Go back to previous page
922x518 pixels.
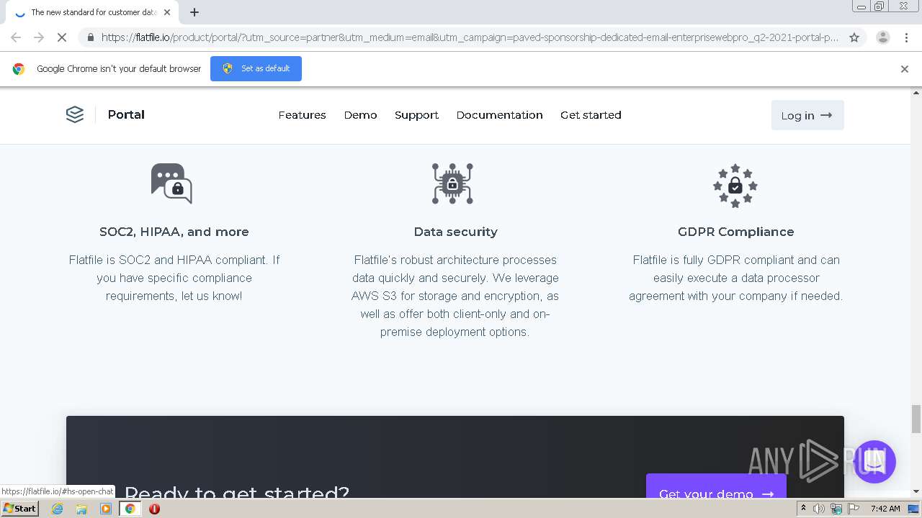16,37
